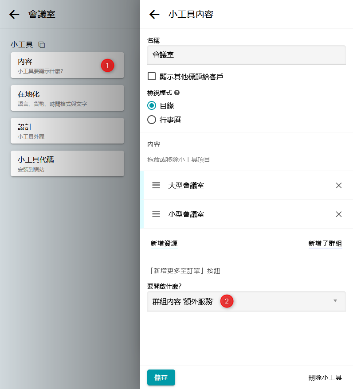Viewport: 353px width, 389px height.
Task: Open 小工具代碼 install section
Action: pos(67,163)
